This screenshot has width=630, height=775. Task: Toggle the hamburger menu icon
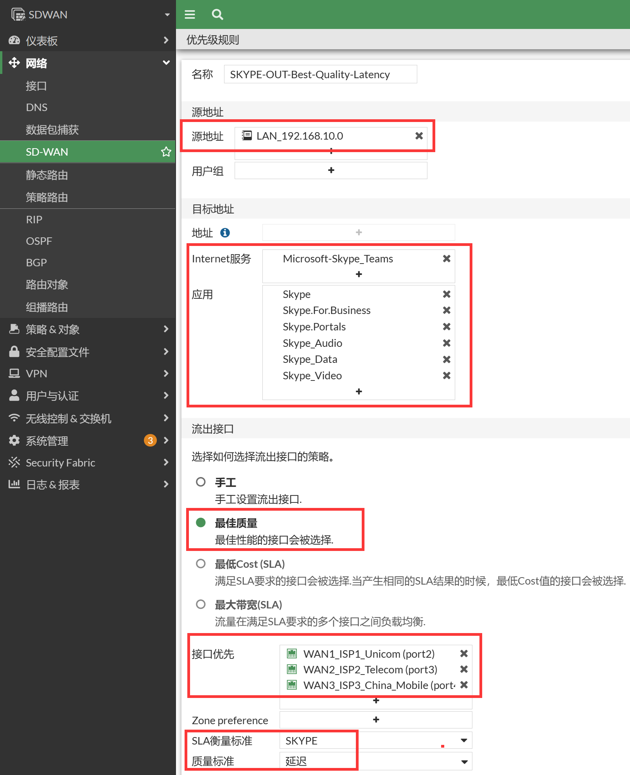[x=190, y=15]
